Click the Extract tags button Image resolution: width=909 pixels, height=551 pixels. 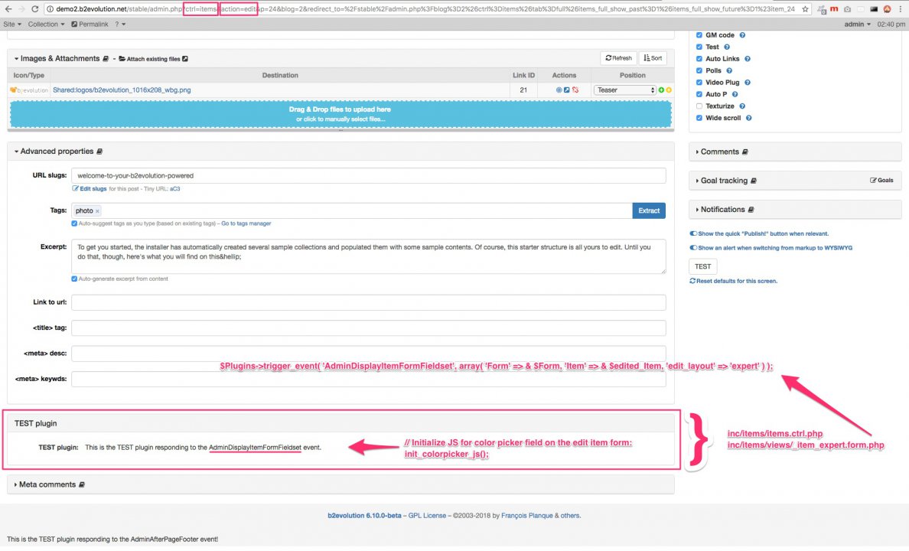[649, 211]
